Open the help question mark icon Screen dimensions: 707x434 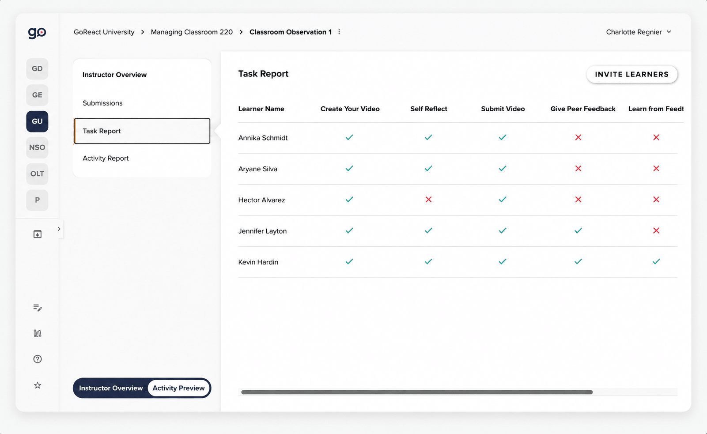point(38,359)
